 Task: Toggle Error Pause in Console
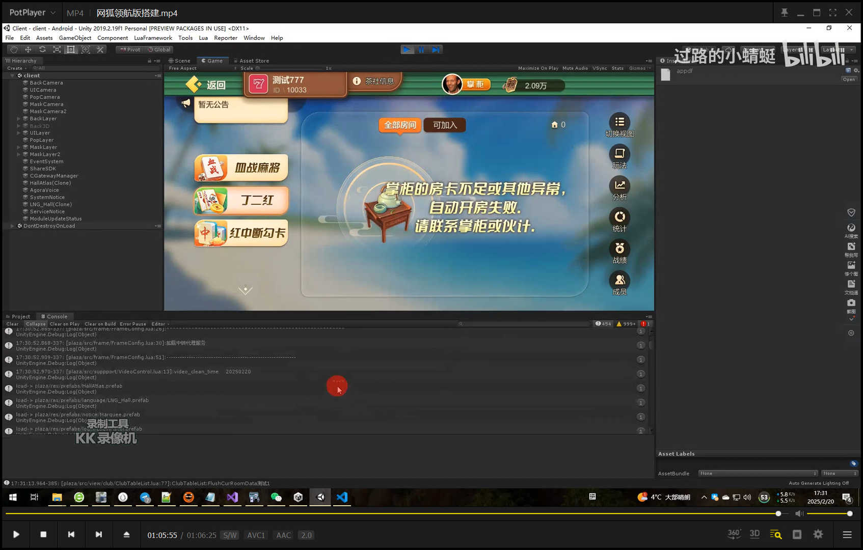132,324
